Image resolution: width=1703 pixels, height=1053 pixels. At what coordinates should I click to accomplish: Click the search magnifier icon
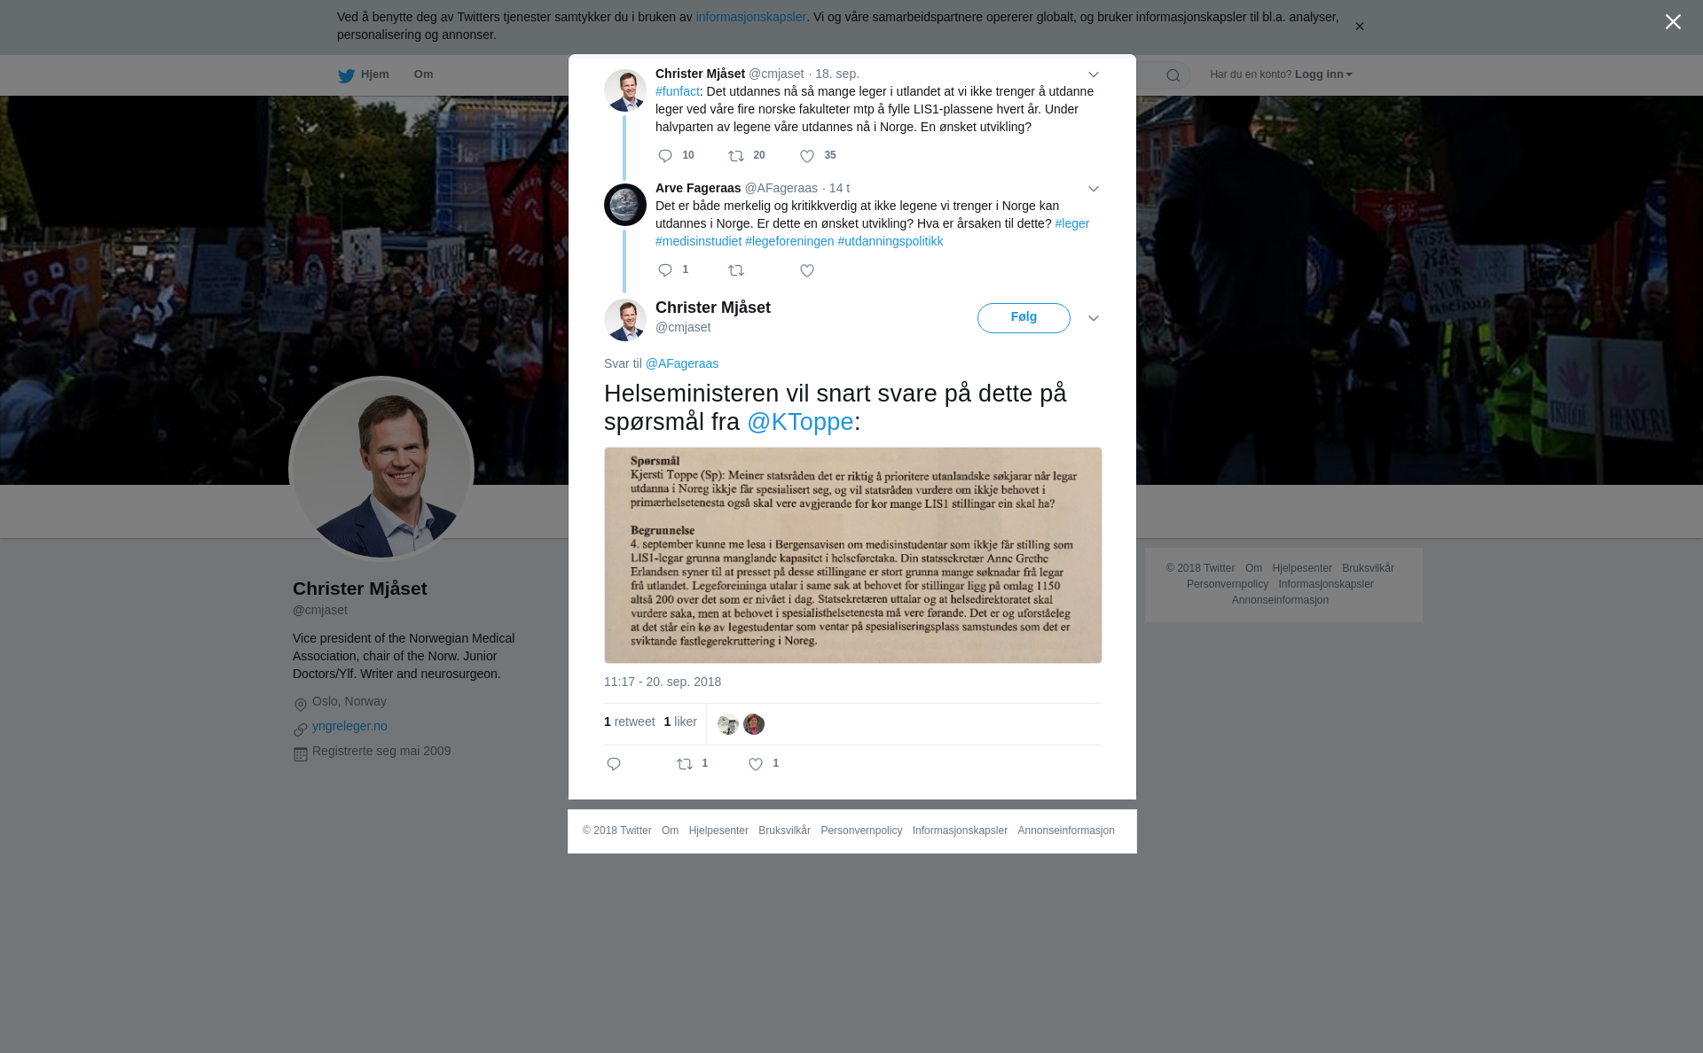(1173, 75)
